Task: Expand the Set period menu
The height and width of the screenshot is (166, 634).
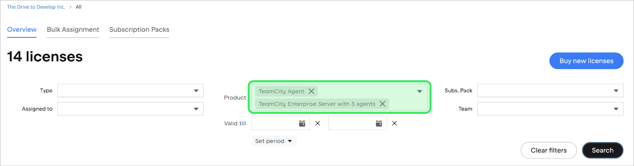Action: coord(274,141)
